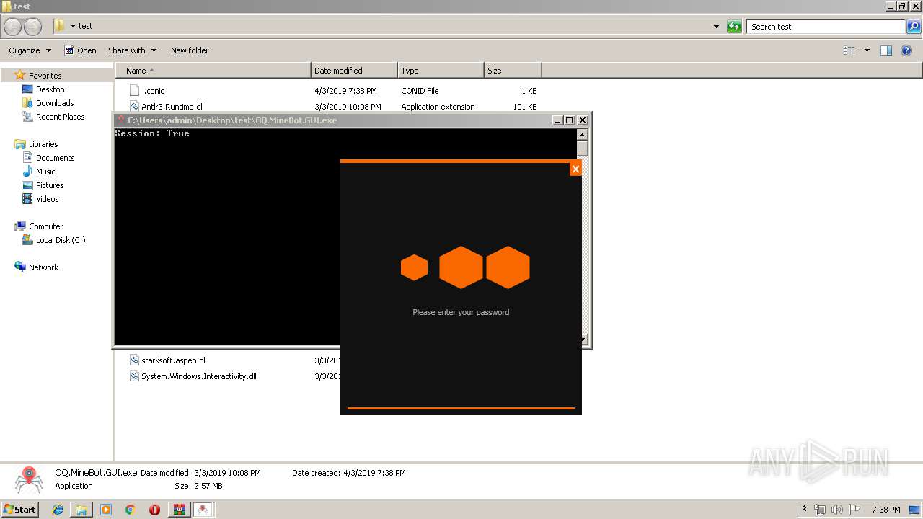Open view options dropdown arrow
This screenshot has width=923, height=519.
click(867, 50)
